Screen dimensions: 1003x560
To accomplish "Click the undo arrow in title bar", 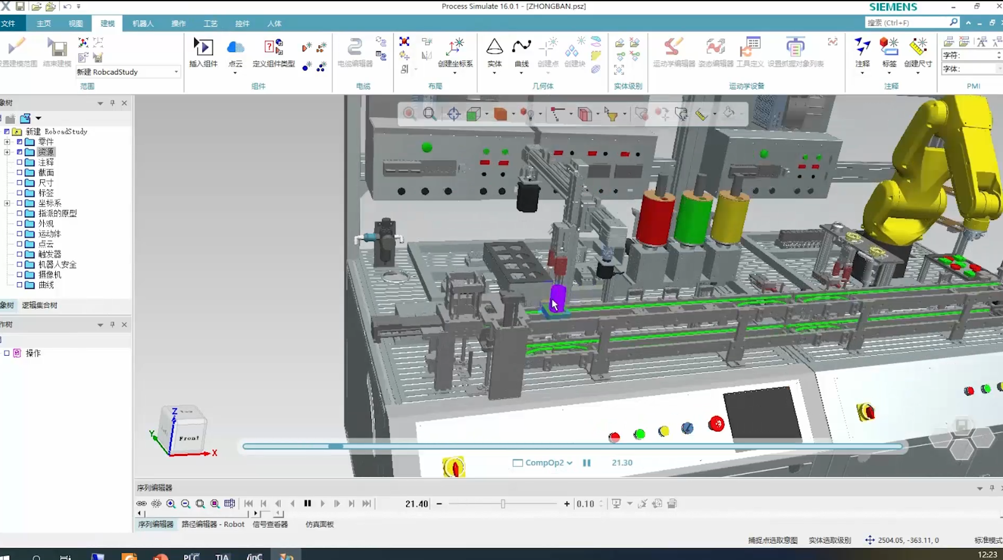I will pyautogui.click(x=67, y=6).
